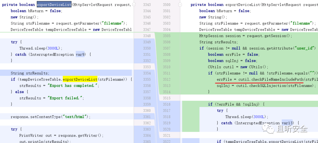Click right pane line number 3512

(x=166, y=79)
